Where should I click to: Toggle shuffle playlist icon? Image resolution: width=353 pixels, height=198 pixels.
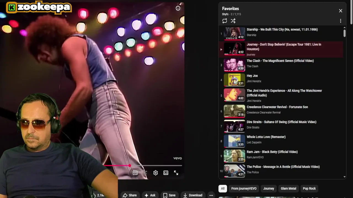click(233, 21)
